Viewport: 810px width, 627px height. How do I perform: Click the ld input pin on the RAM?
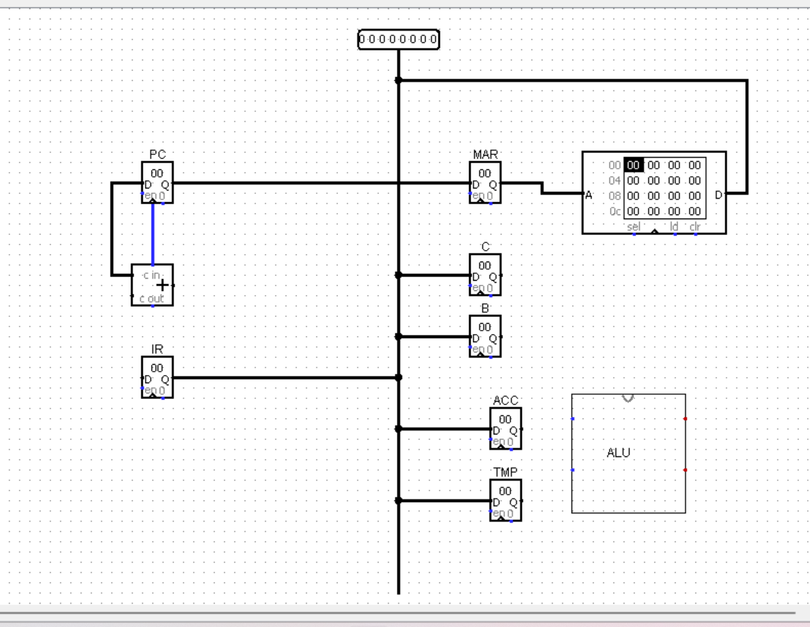[x=674, y=234]
